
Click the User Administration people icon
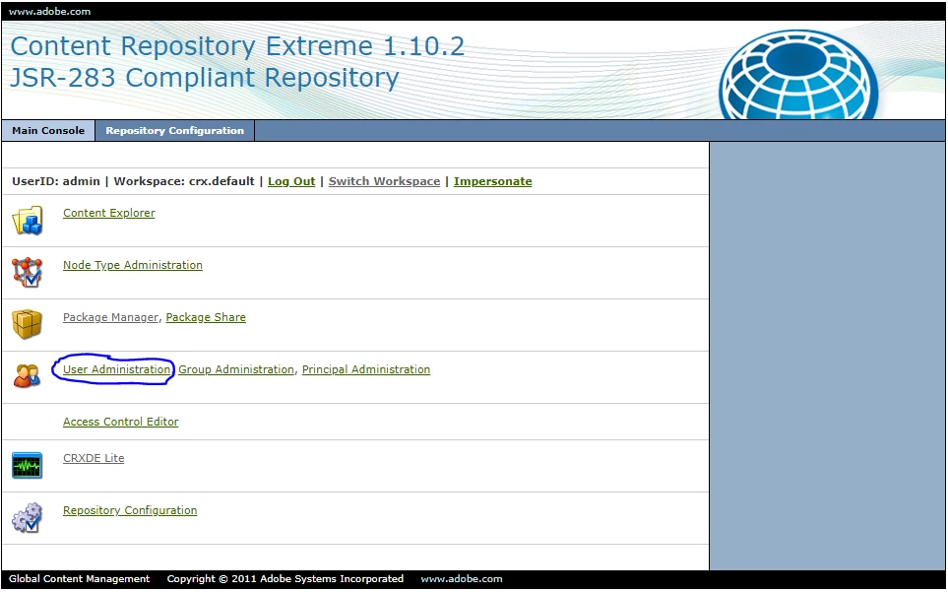(28, 375)
